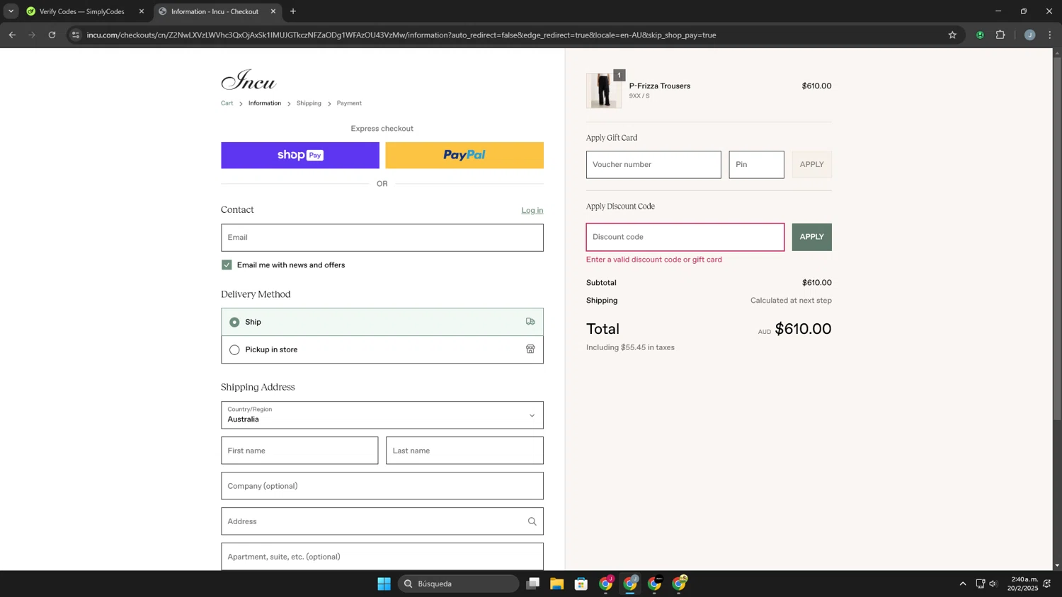This screenshot has width=1062, height=597.
Task: Close the Incu Checkout tab
Action: tap(273, 11)
